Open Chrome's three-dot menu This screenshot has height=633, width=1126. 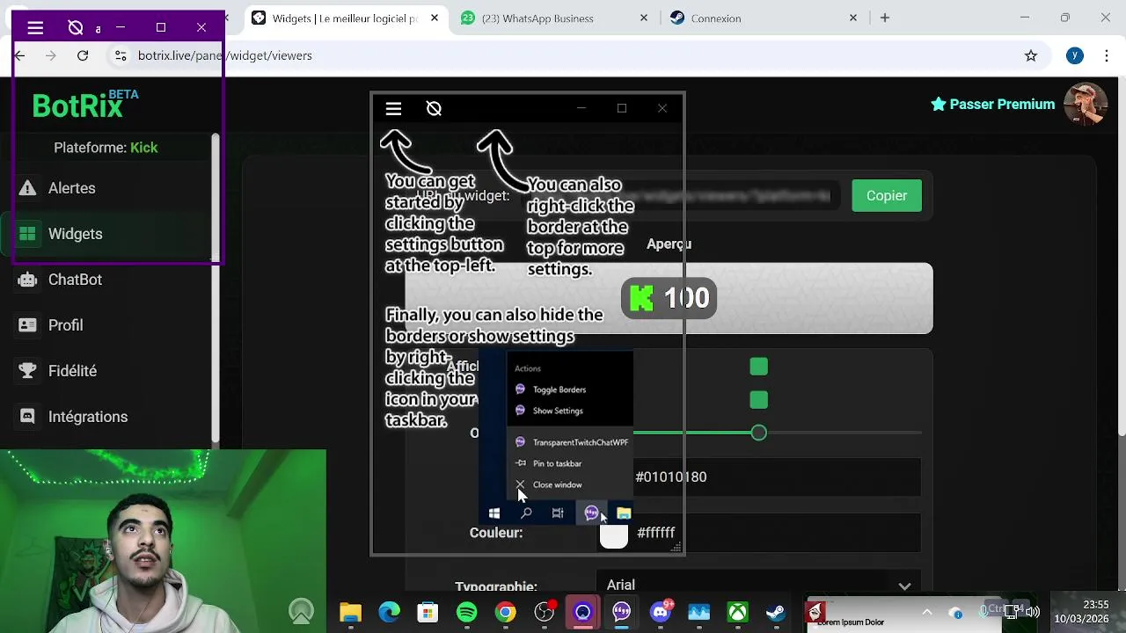pos(1108,55)
